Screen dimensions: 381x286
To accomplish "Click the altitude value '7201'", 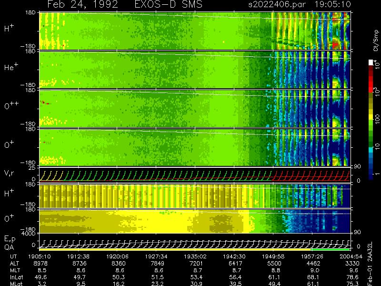I will 196,264.
